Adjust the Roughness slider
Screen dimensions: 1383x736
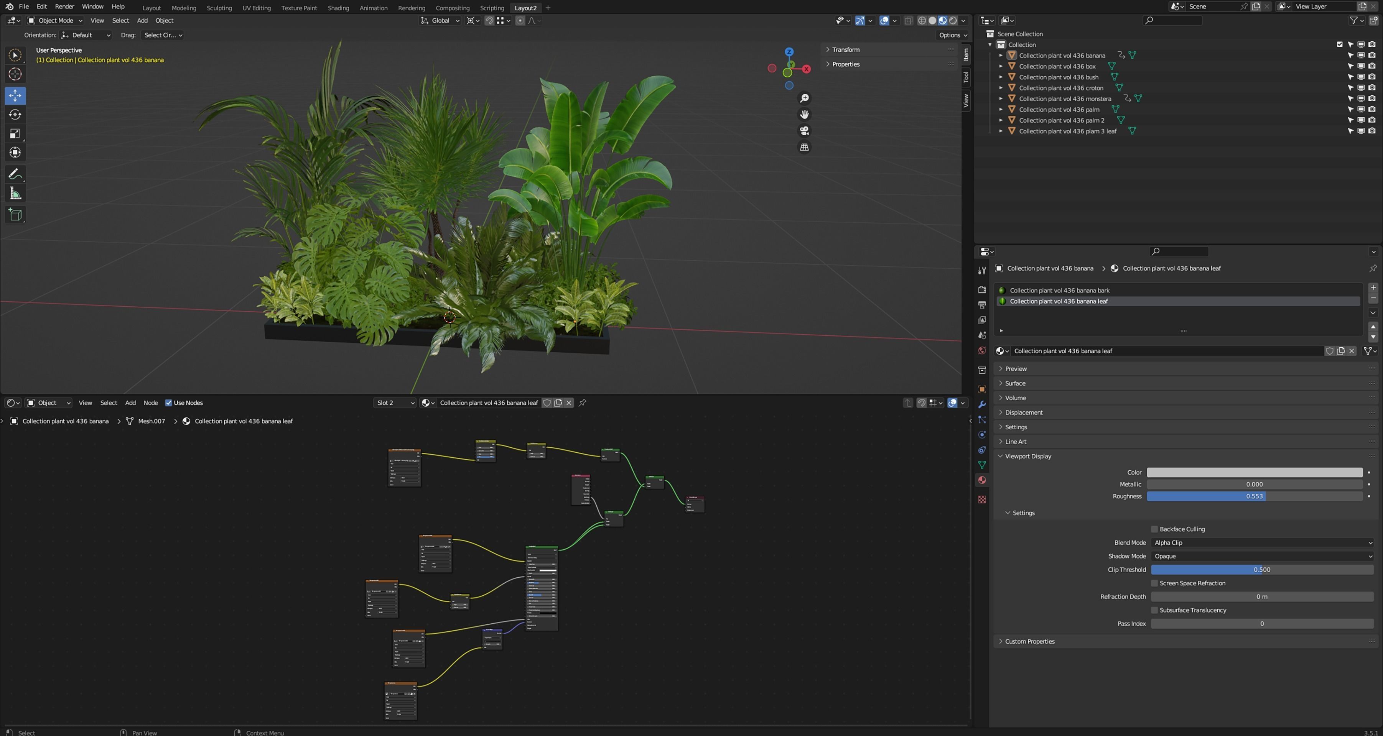[x=1254, y=496]
